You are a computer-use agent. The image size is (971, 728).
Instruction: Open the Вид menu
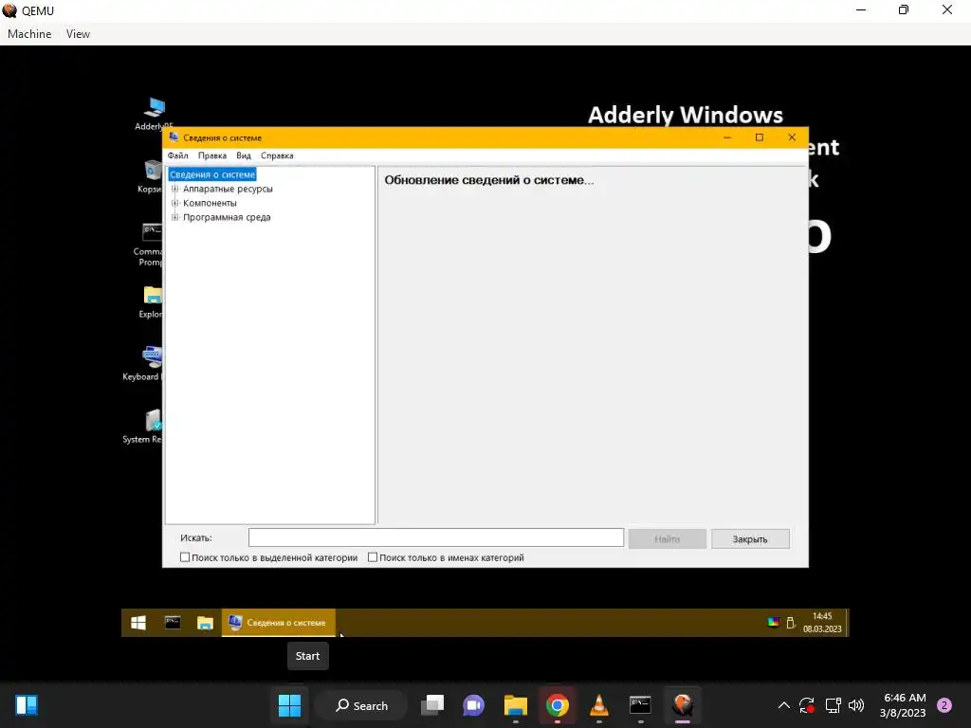244,155
